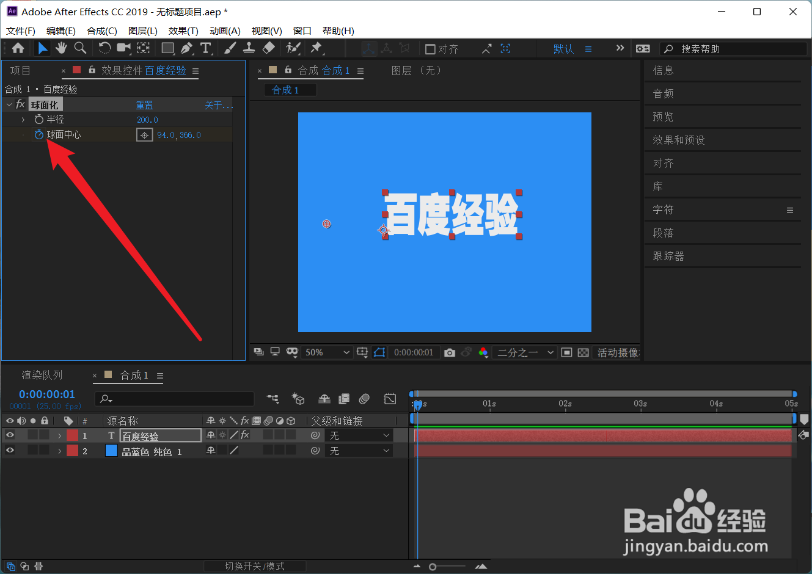Hide the 百度经验 layer with eye icon

pyautogui.click(x=10, y=435)
